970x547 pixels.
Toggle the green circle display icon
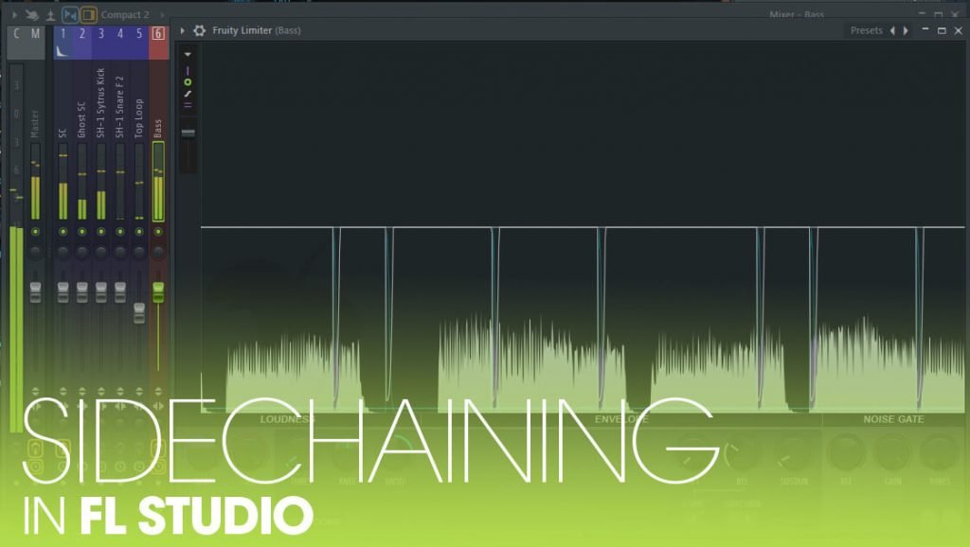tap(188, 82)
